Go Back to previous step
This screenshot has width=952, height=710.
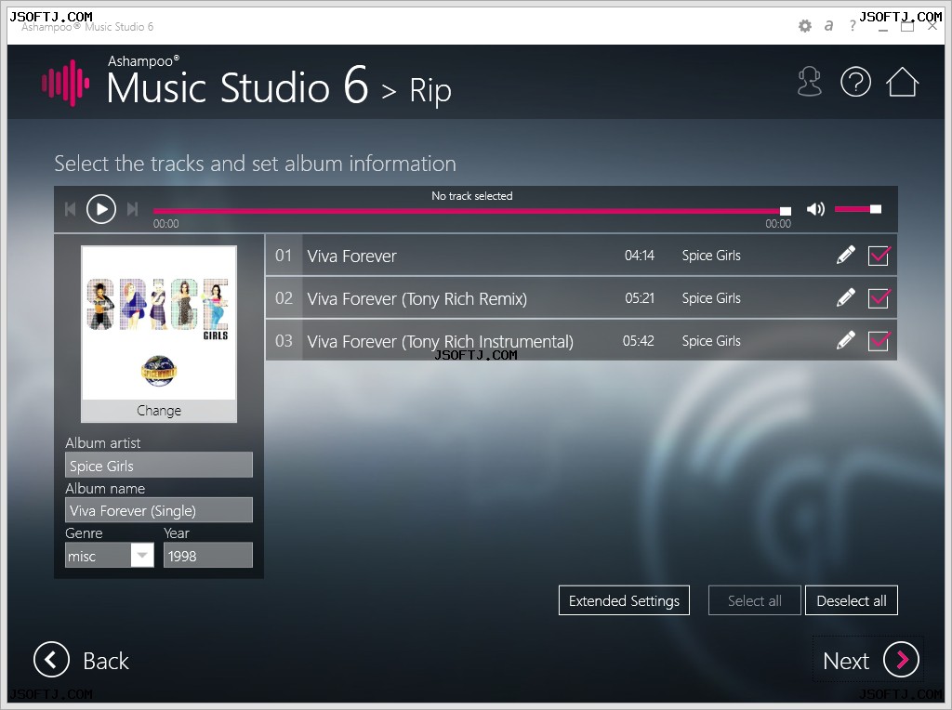pos(82,660)
